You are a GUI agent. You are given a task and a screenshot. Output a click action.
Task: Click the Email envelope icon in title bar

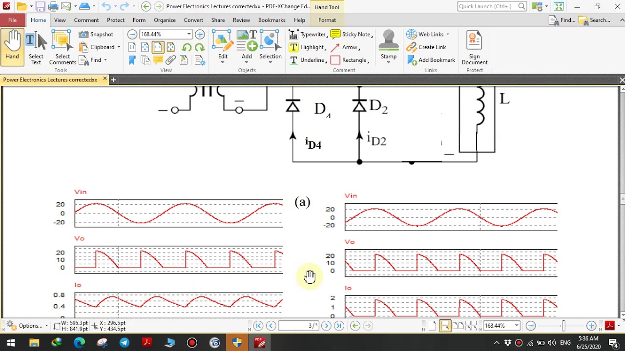(x=65, y=6)
